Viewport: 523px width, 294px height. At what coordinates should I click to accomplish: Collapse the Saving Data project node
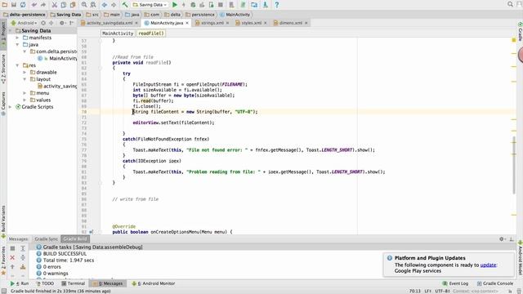[x=11, y=31]
